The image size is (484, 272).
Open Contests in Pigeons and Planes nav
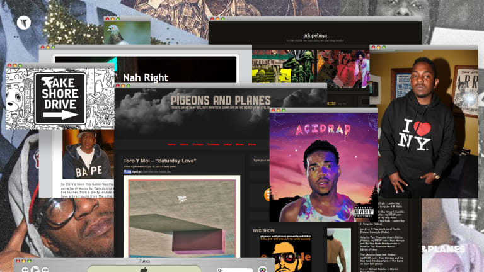[213, 144]
